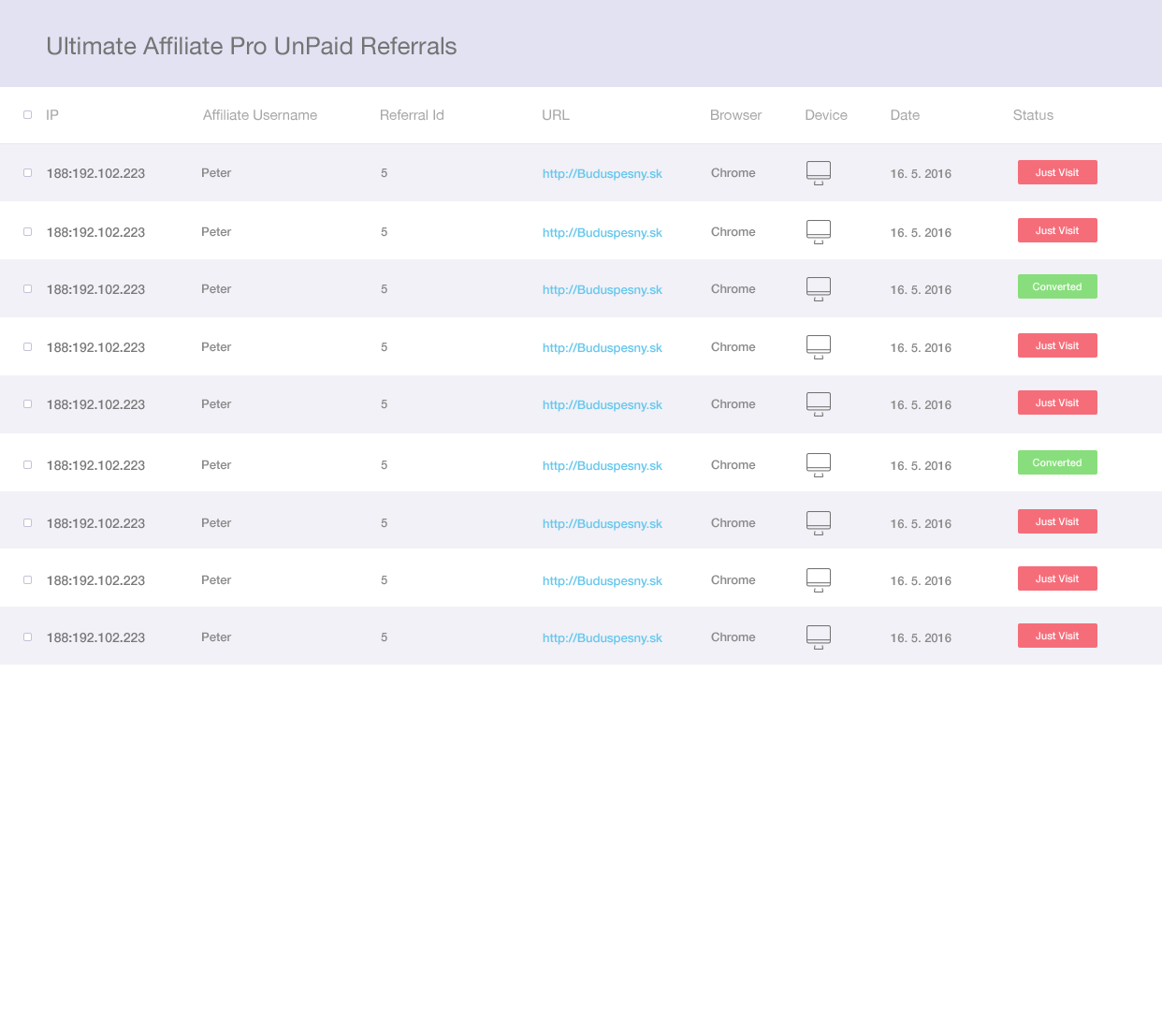Click the IP column header

coord(52,115)
